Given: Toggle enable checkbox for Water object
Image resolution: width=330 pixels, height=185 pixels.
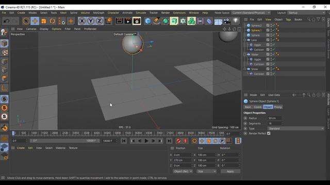Looking at the screenshot, I should 273,54.
